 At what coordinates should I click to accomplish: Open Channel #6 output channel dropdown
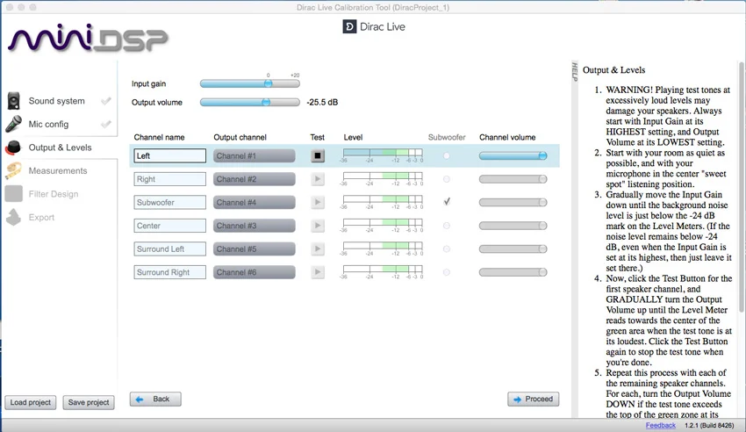(x=254, y=272)
